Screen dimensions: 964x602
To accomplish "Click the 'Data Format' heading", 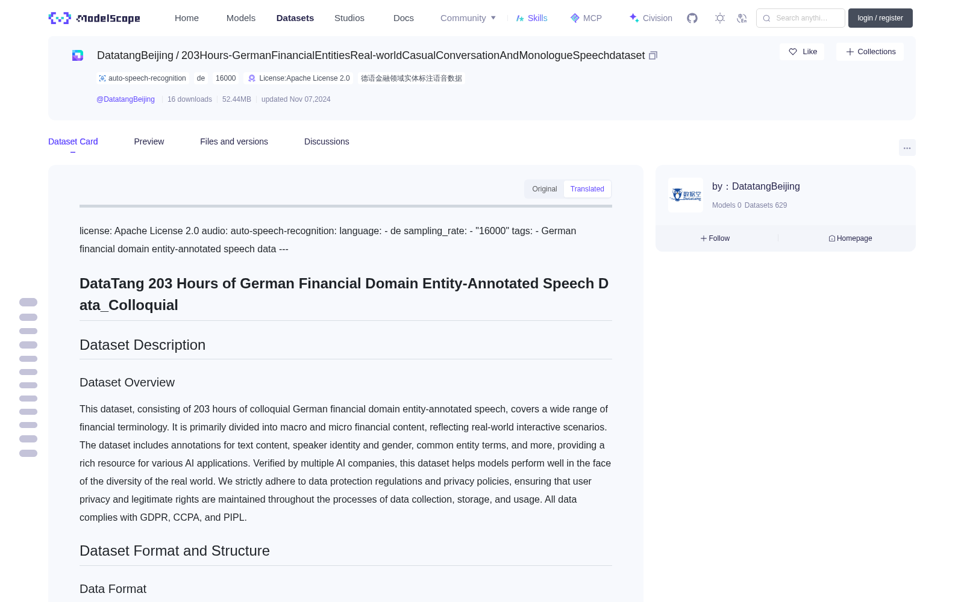I will 113,589.
